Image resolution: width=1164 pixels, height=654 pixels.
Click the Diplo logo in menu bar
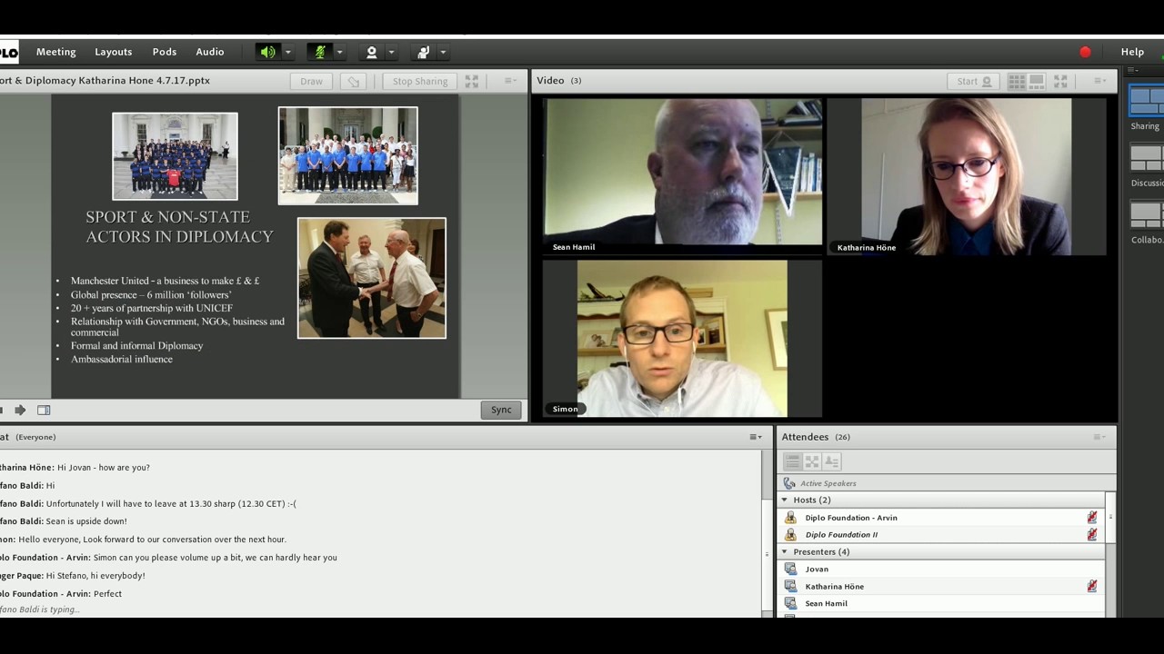(x=8, y=52)
